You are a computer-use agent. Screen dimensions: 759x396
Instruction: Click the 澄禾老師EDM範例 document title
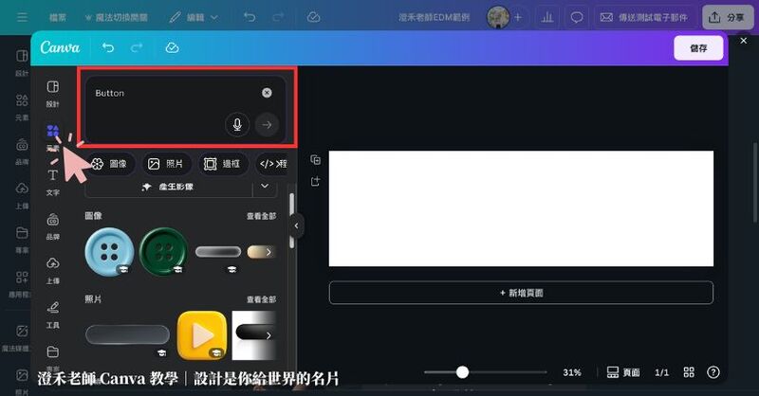(435, 17)
